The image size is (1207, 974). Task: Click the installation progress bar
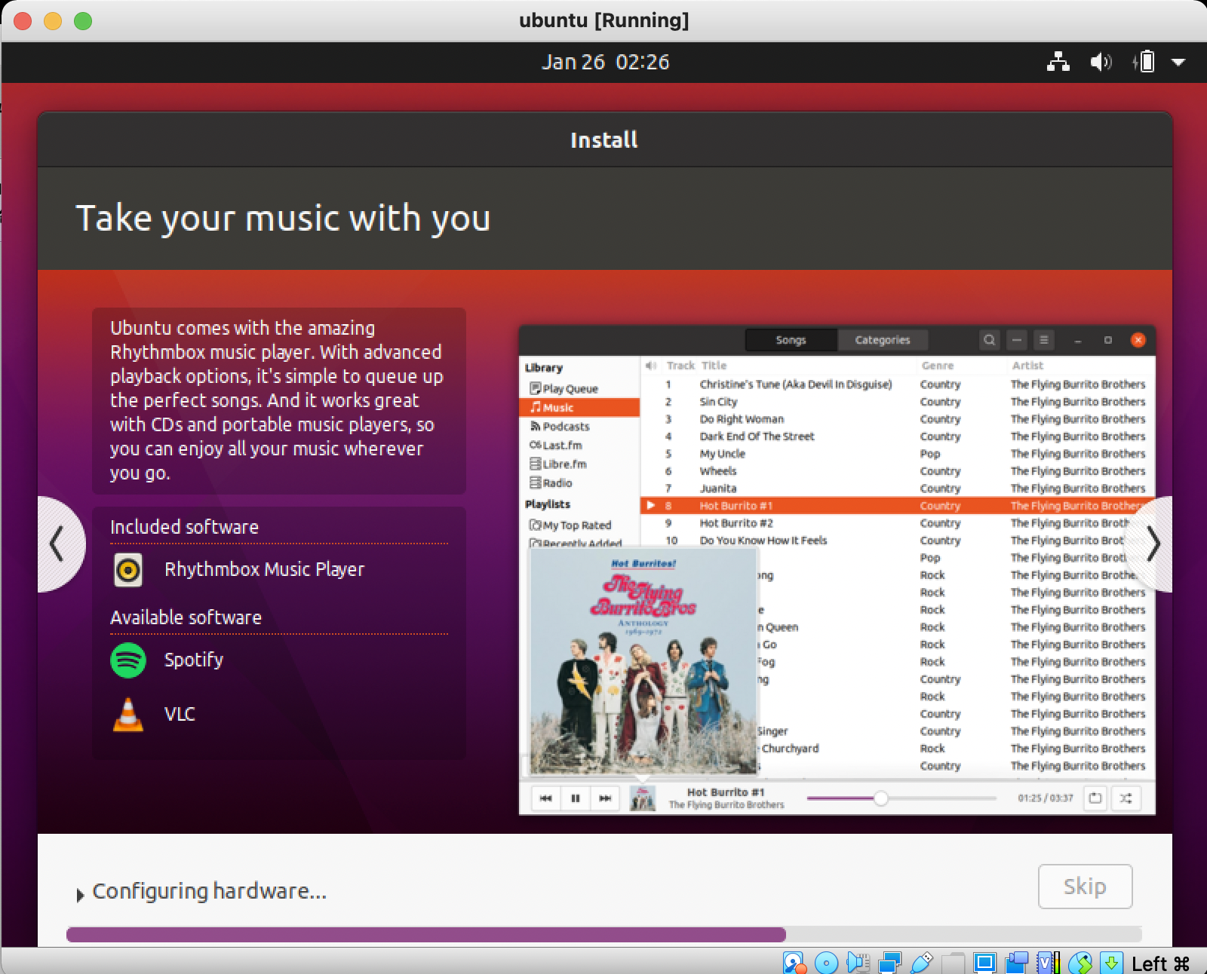(x=603, y=935)
